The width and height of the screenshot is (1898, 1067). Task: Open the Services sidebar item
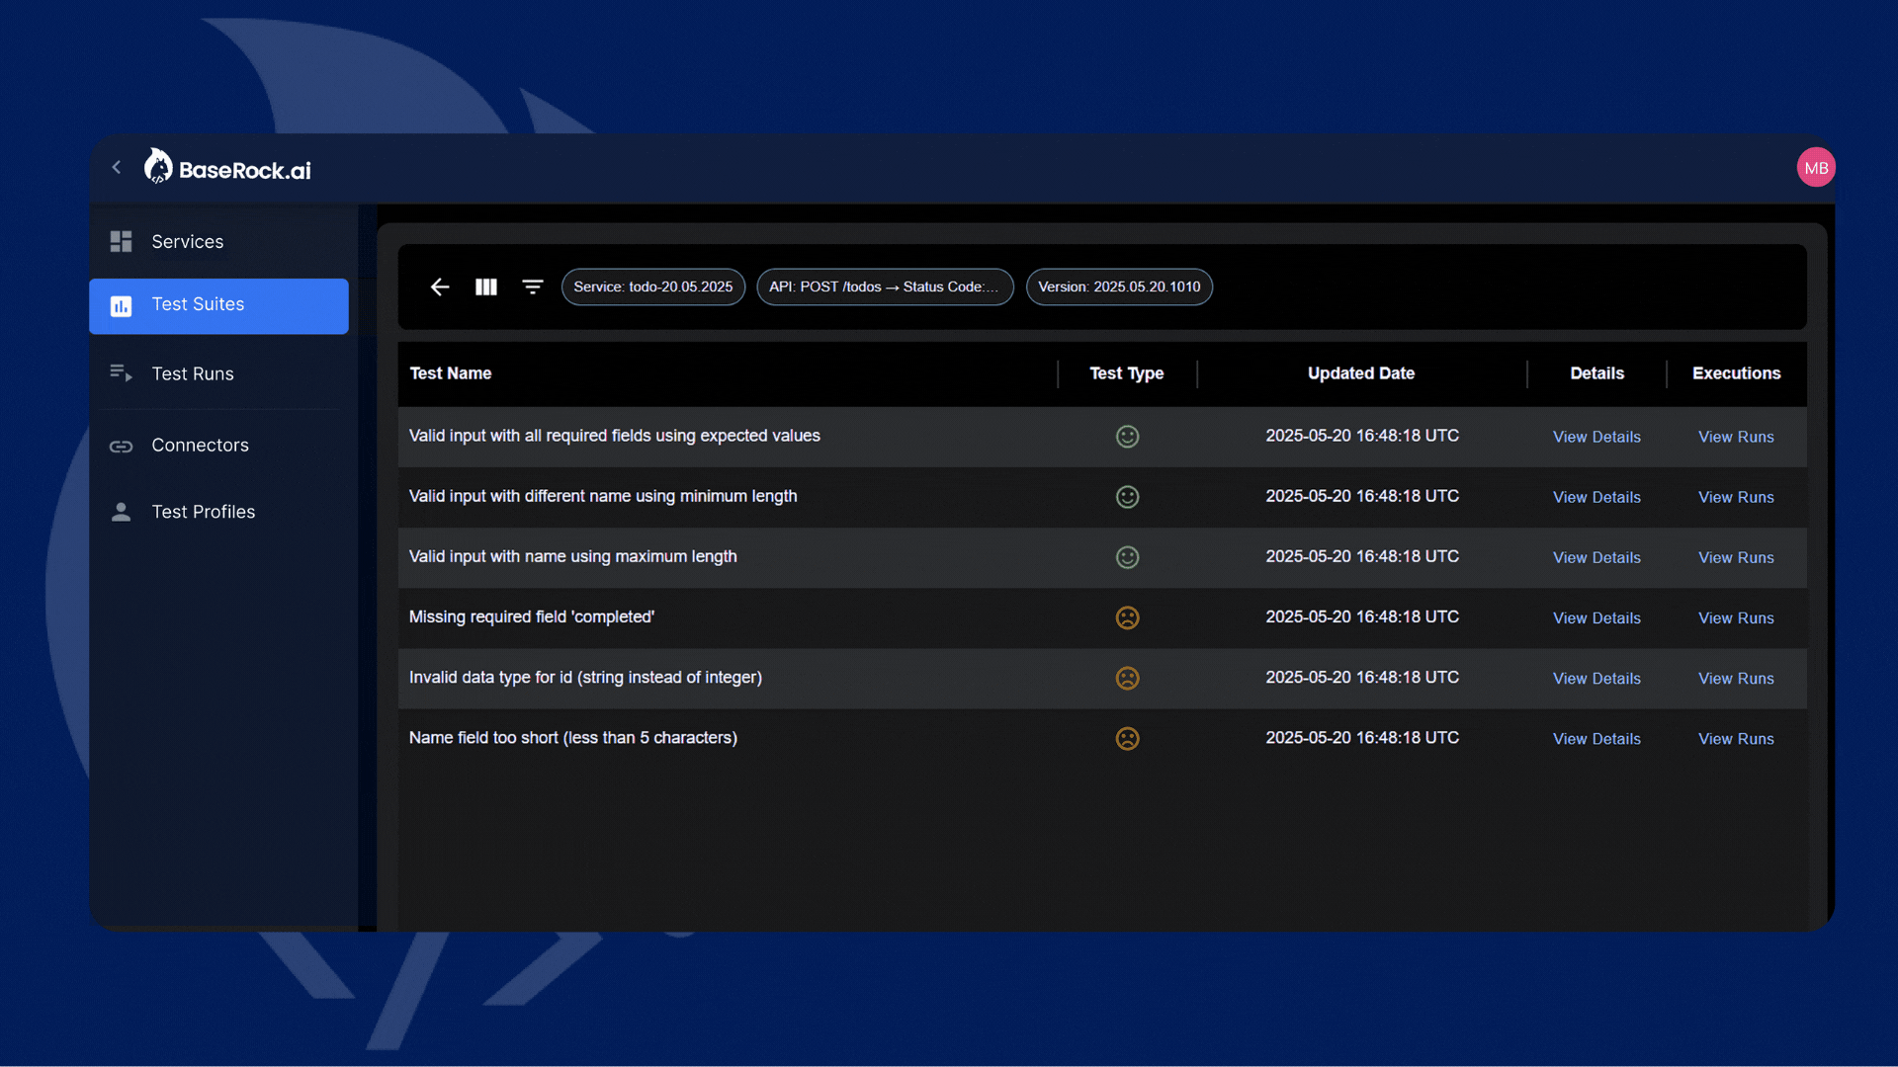(x=187, y=242)
